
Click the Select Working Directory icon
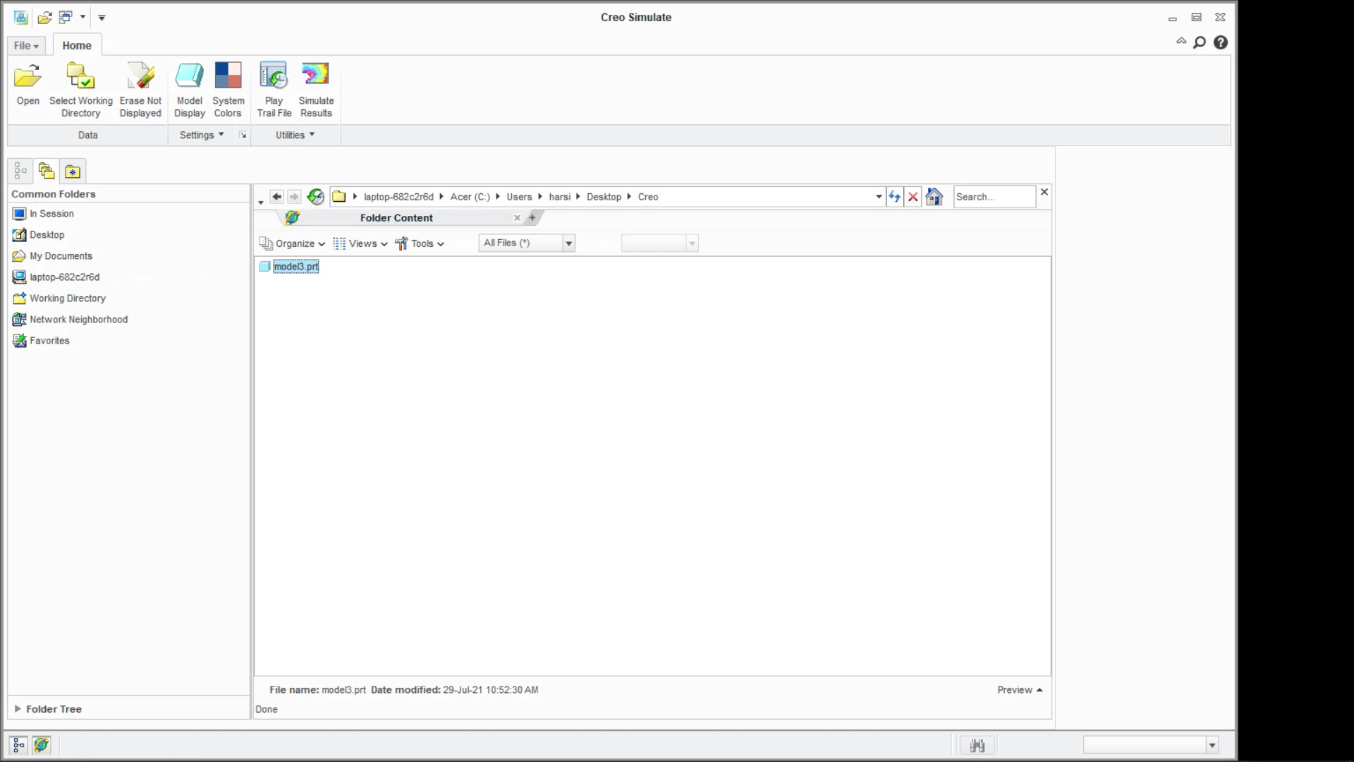[x=80, y=76]
